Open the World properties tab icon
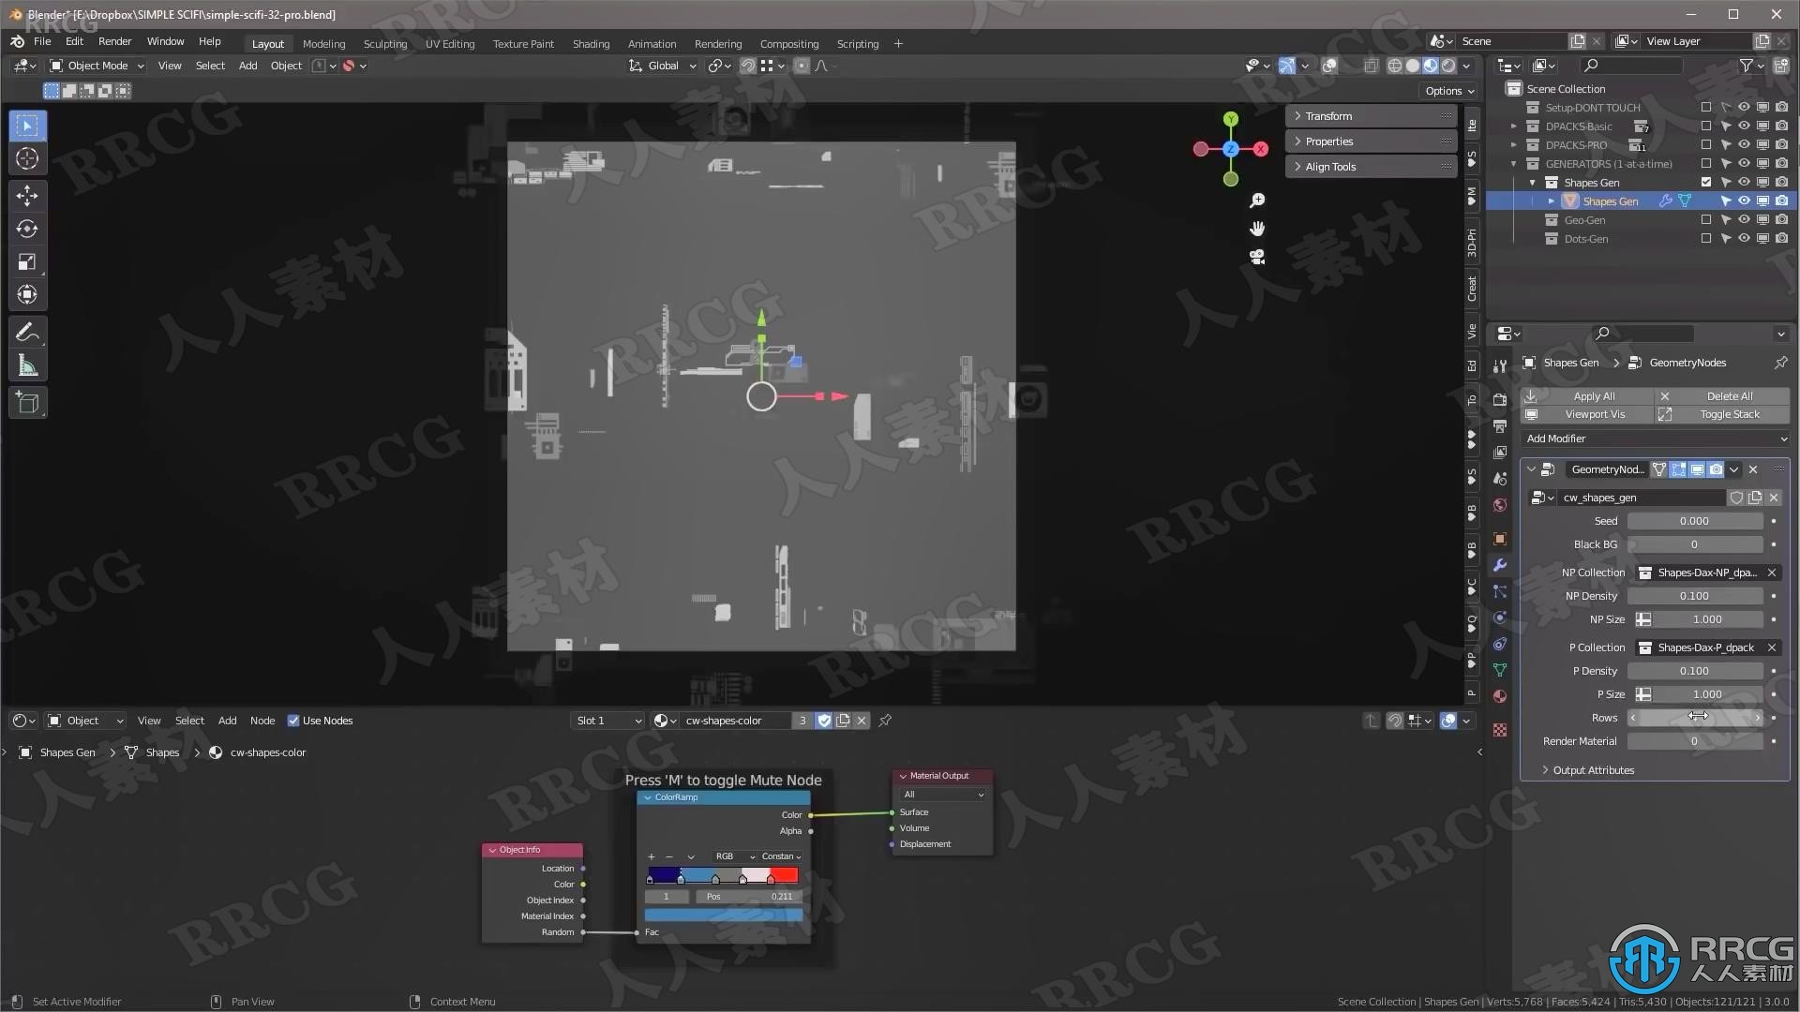 click(1500, 505)
